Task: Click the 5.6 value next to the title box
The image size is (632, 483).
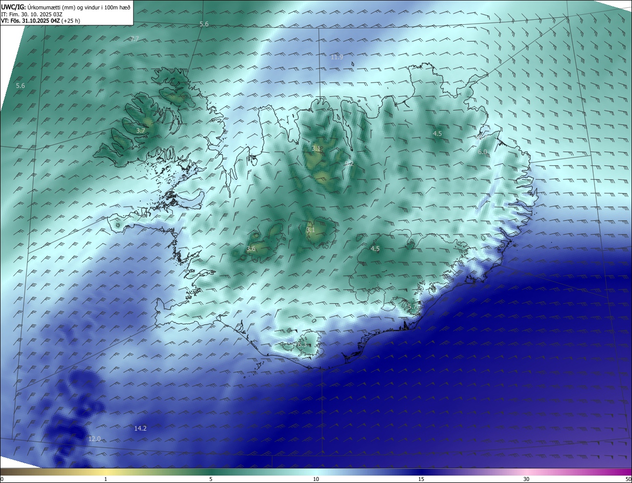Action: 204,24
